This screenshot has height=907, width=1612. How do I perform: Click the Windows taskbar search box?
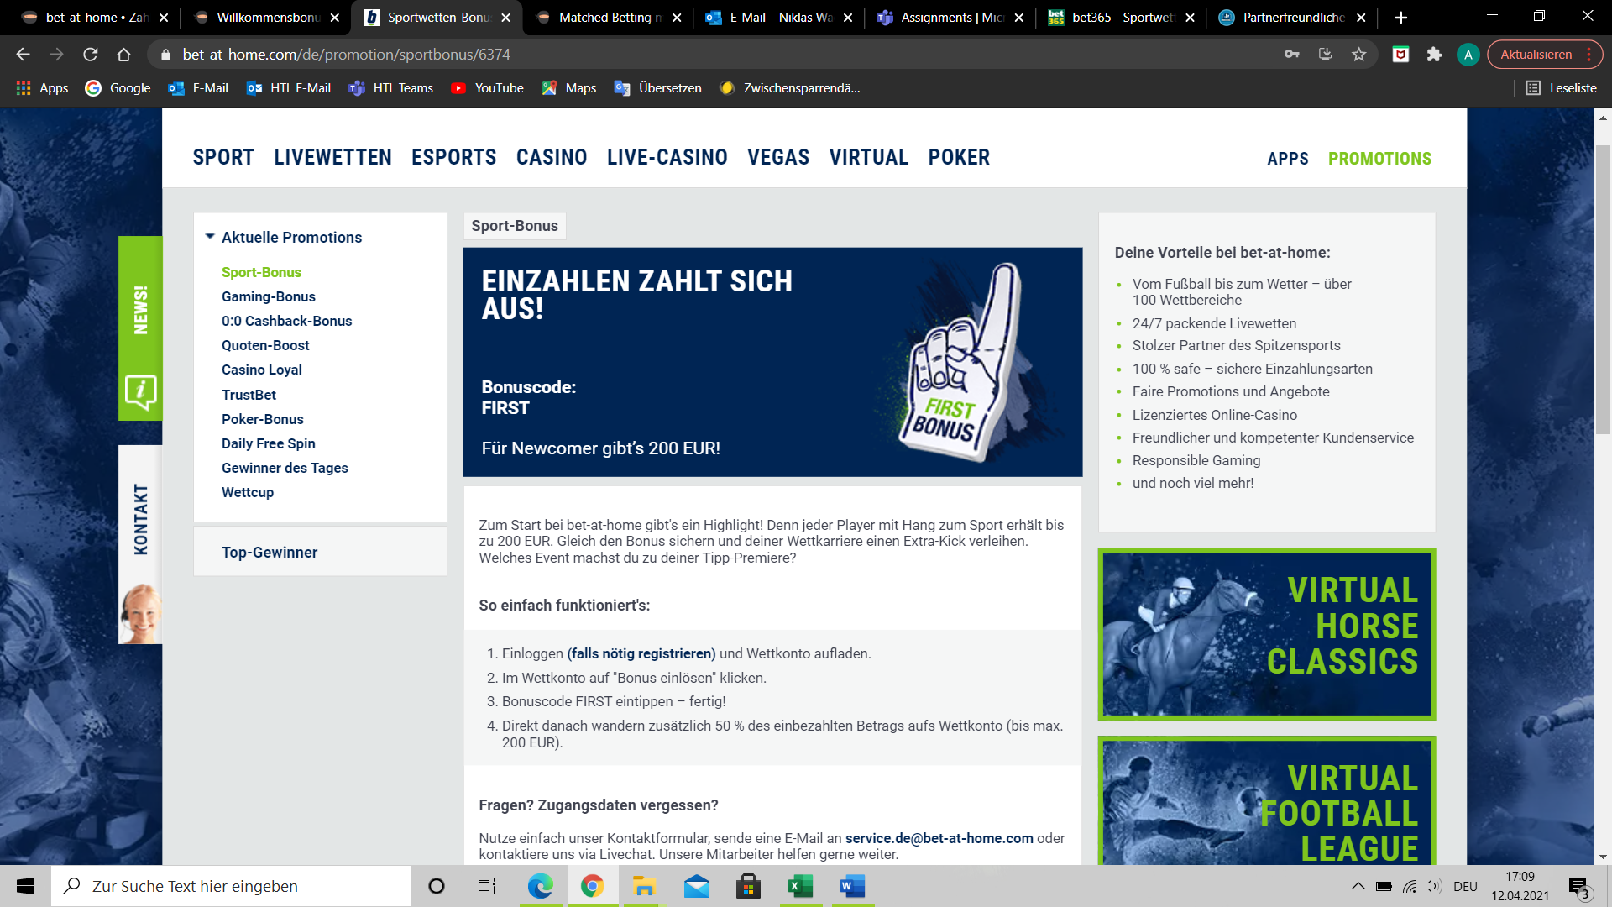[231, 886]
